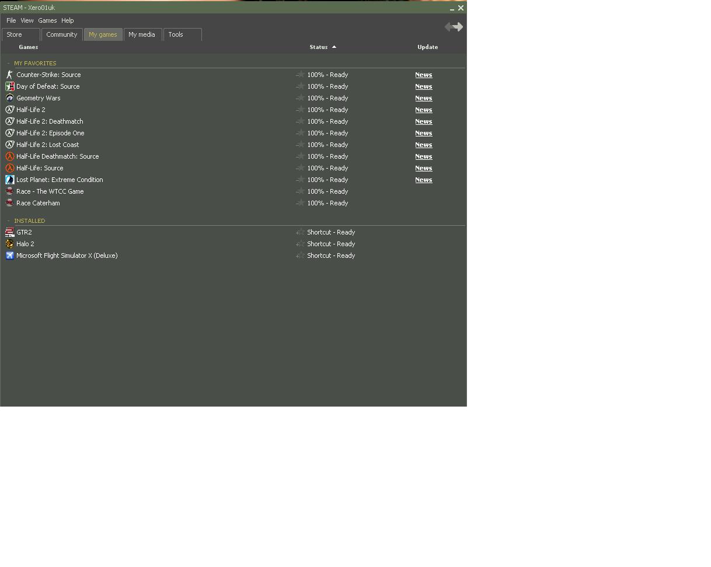
Task: Add Flight Simulator X to favorites via star
Action: (300, 256)
